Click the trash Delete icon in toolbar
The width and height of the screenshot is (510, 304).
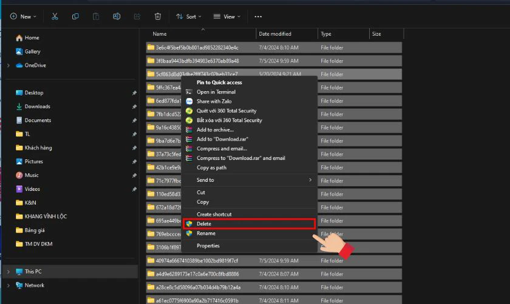(158, 16)
